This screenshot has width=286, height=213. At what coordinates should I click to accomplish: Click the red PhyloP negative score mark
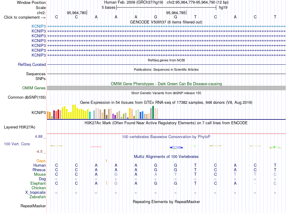tap(96, 147)
